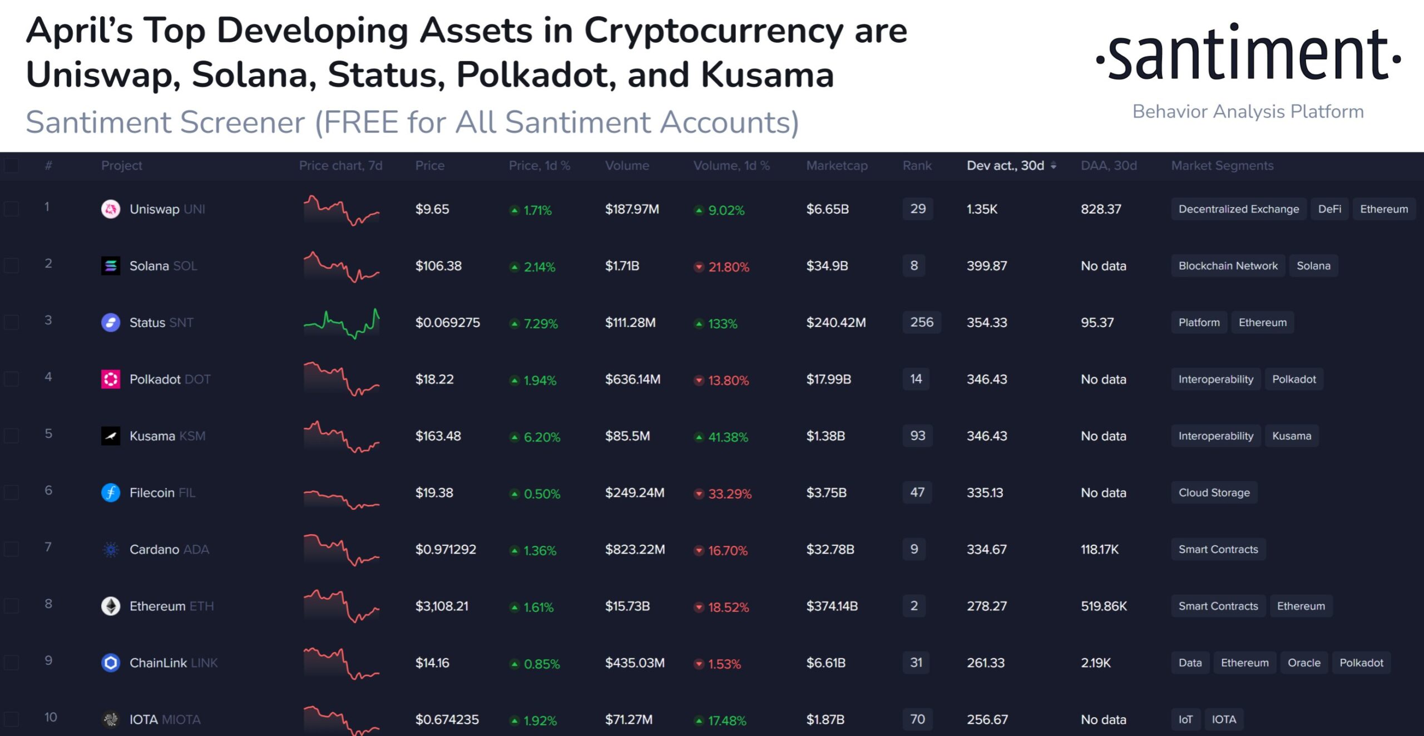Sort by Dev act., 30d column arrow
This screenshot has height=736, width=1424.
coord(1054,166)
